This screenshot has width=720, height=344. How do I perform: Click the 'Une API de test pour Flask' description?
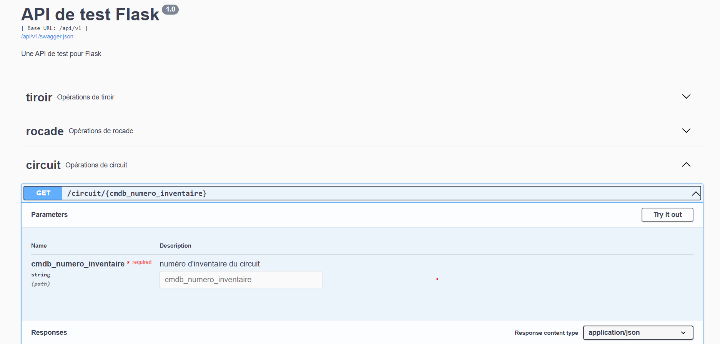click(x=61, y=54)
